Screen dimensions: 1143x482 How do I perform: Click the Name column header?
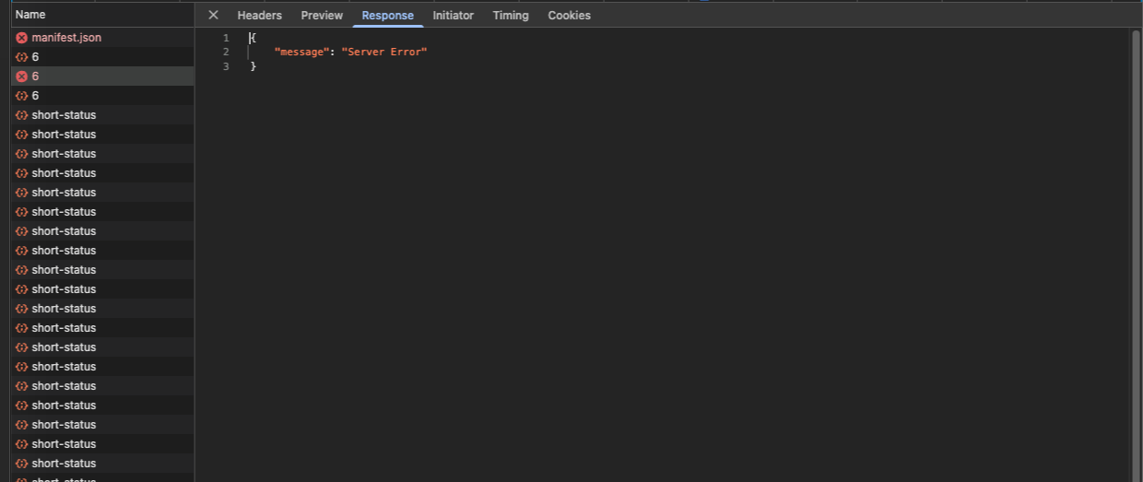point(30,15)
